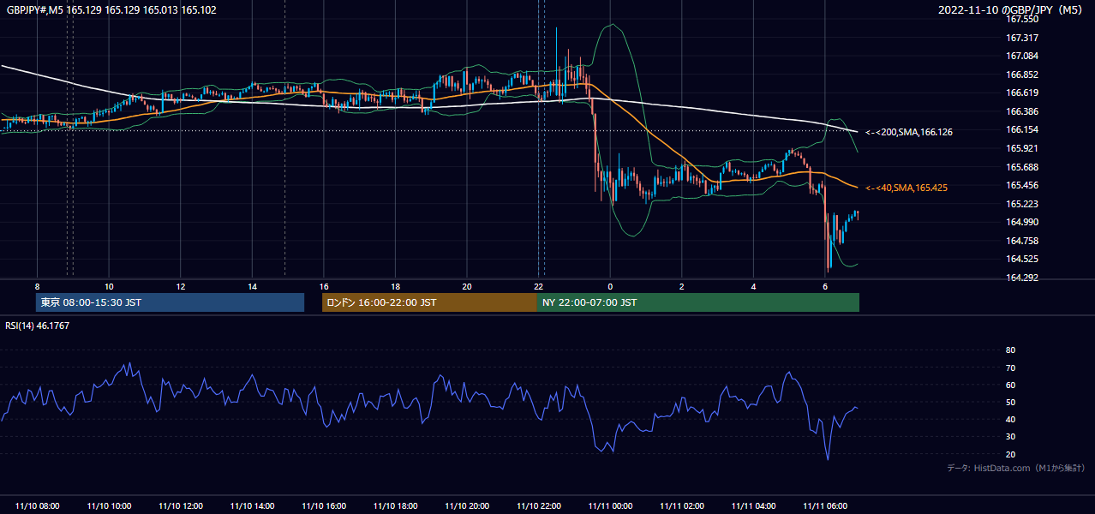The height and width of the screenshot is (514, 1095).
Task: Click price axis label 164.525
Action: (x=1022, y=259)
